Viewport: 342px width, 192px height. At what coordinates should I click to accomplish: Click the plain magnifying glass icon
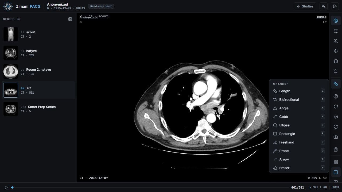(336, 71)
